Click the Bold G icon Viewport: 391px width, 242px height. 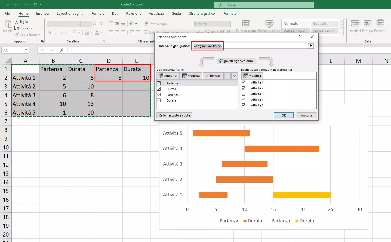(x=50, y=32)
